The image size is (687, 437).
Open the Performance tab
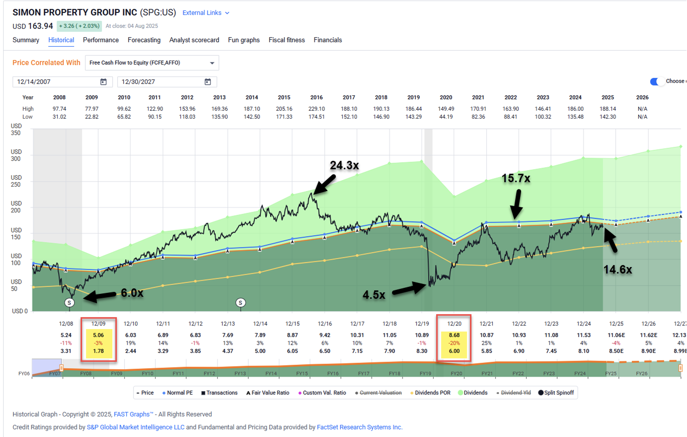101,40
